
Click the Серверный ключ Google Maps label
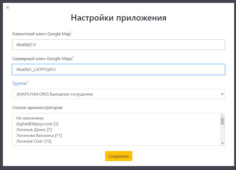tap(42, 58)
